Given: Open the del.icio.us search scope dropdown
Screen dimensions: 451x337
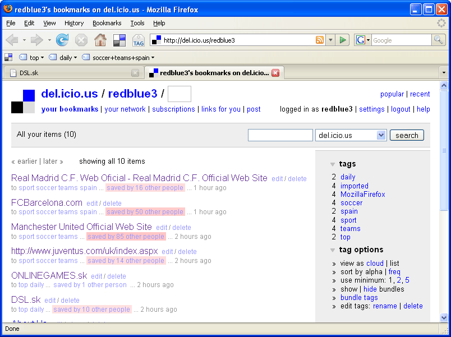Looking at the screenshot, I should (x=351, y=135).
